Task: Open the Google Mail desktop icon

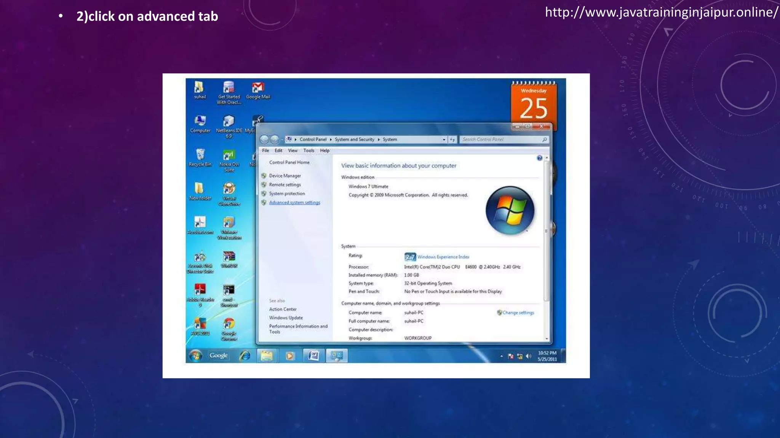Action: (258, 88)
